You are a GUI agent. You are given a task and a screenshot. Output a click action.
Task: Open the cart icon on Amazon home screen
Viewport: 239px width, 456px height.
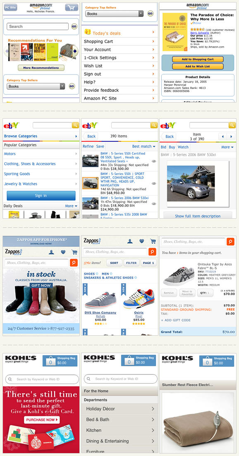click(x=72, y=7)
